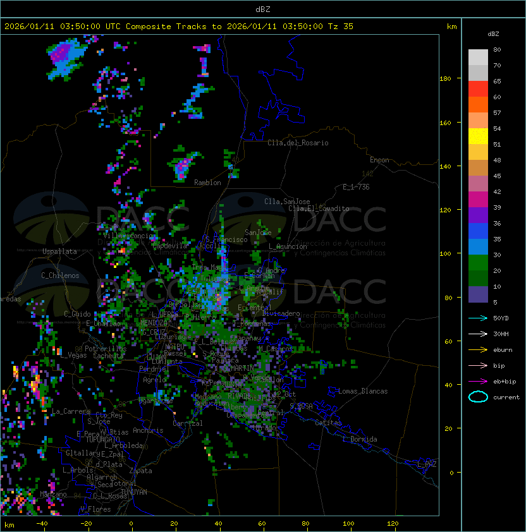This screenshot has height=532, width=526.
Task: Click the 'Carrizal' map label
Action: tap(187, 423)
